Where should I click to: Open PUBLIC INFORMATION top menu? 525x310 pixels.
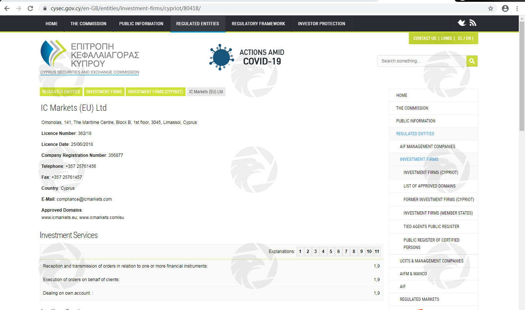pos(141,24)
